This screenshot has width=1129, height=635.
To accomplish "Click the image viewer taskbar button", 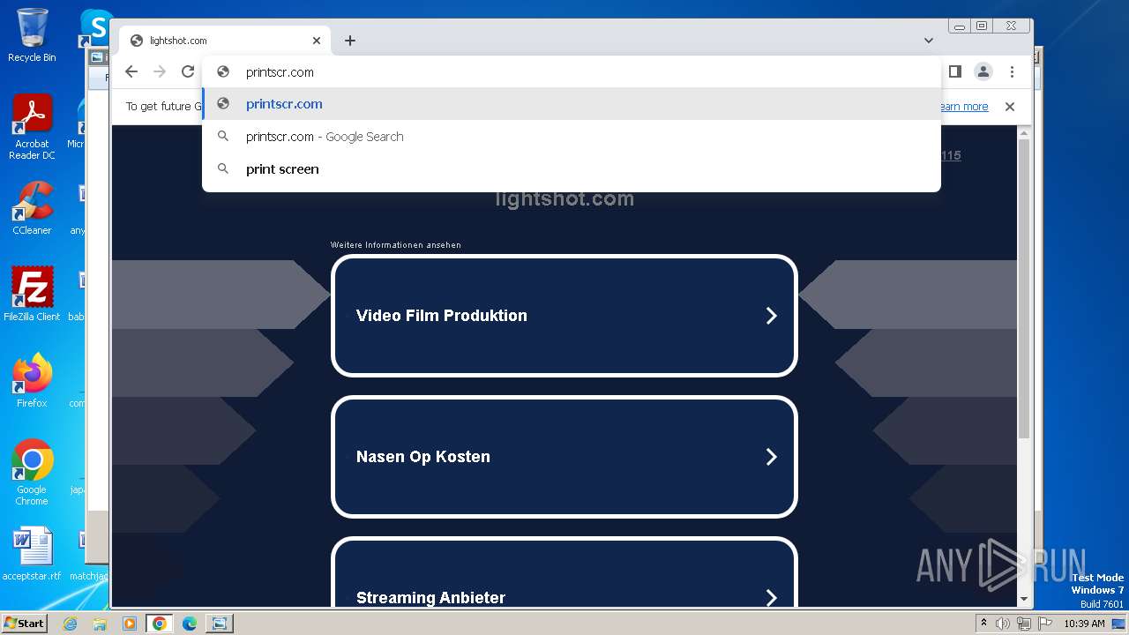I will click(x=219, y=624).
